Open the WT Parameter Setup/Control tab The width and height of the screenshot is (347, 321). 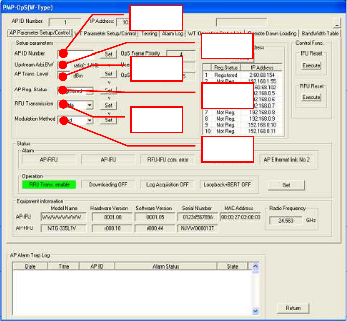tap(106, 34)
